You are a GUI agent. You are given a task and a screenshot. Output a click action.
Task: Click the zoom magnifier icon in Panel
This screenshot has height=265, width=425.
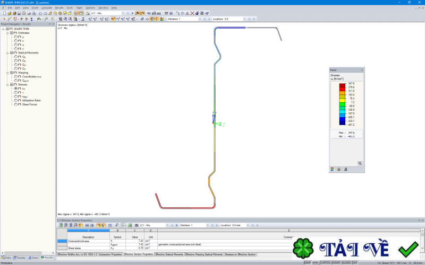pos(360,163)
